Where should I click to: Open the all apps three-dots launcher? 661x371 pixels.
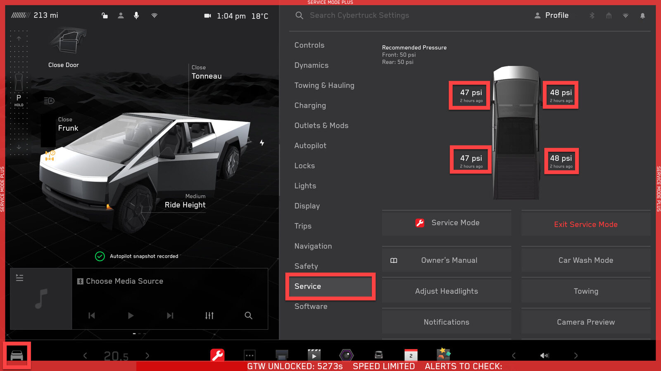point(250,355)
